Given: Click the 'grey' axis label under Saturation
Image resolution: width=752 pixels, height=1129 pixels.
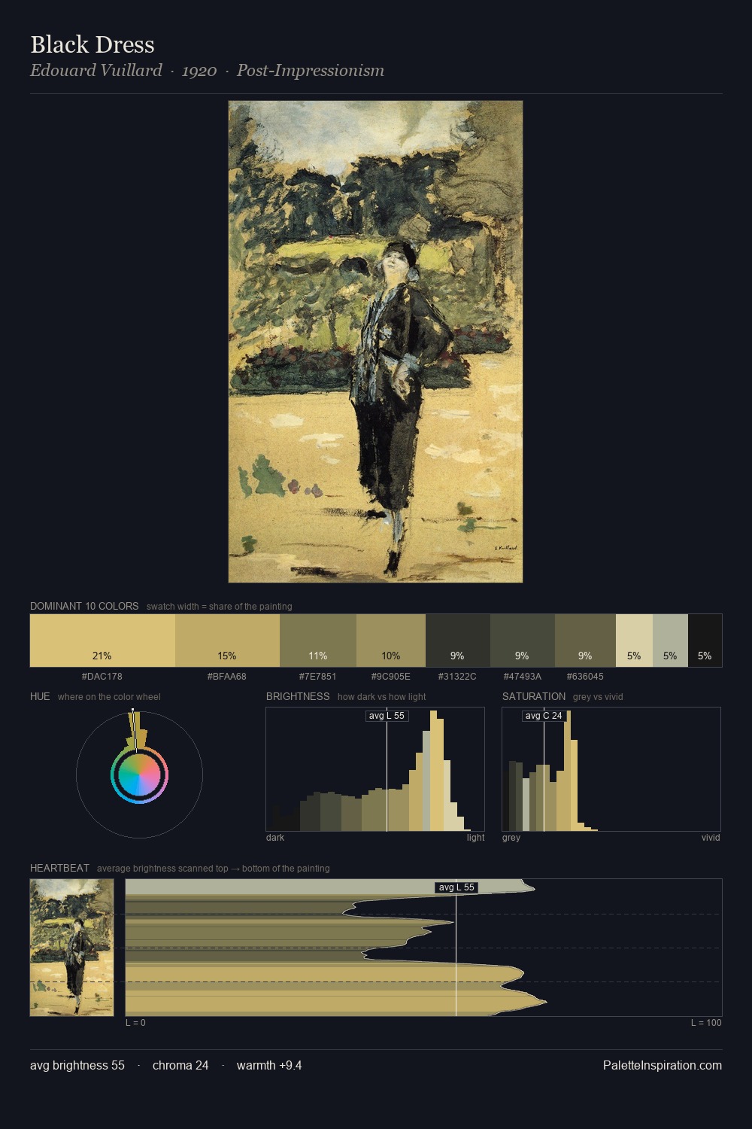Looking at the screenshot, I should (x=511, y=838).
